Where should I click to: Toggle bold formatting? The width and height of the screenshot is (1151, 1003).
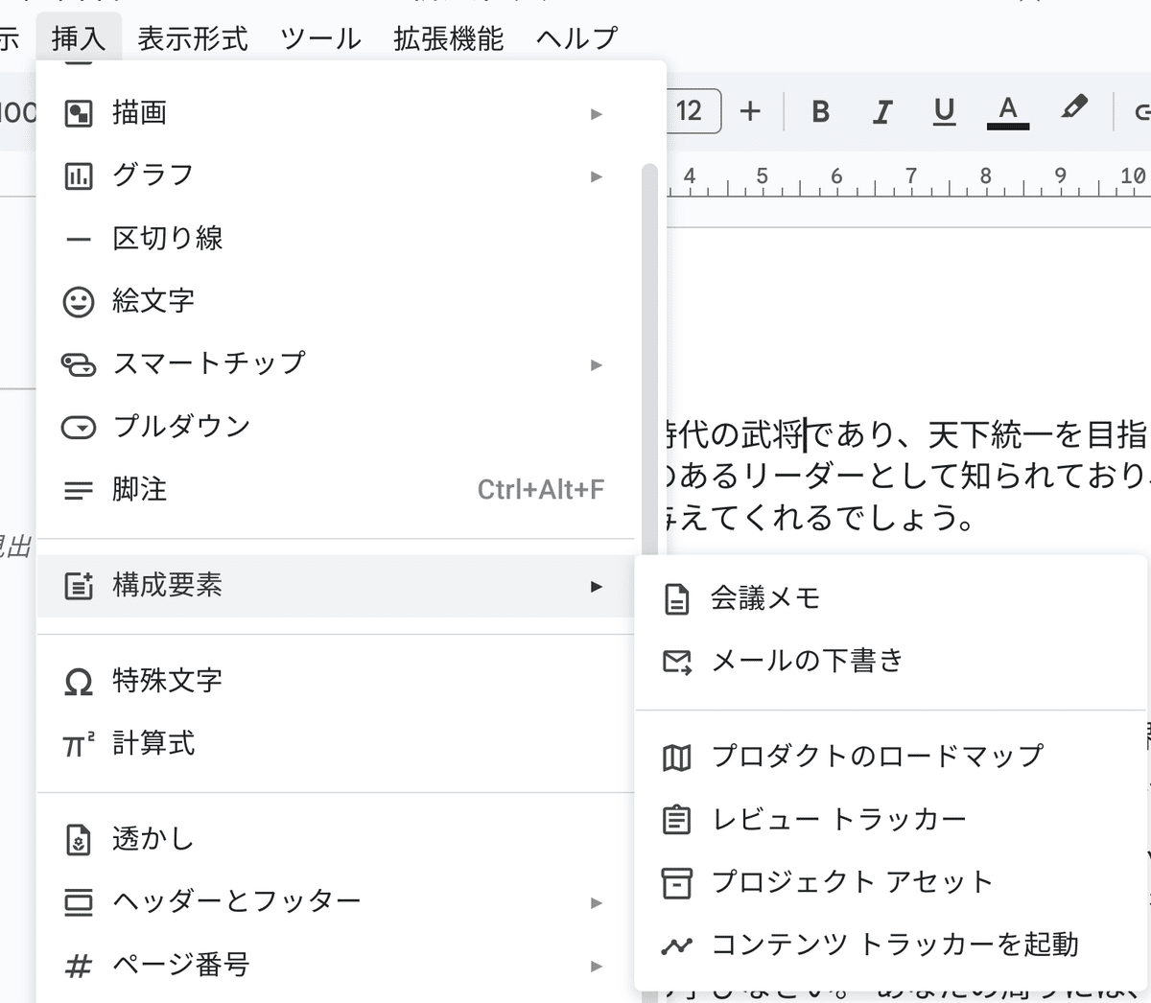click(x=820, y=111)
